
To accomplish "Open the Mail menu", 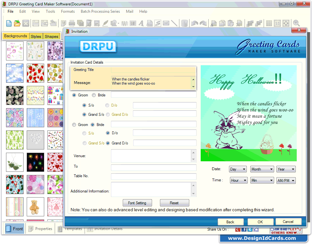I will coord(129,11).
